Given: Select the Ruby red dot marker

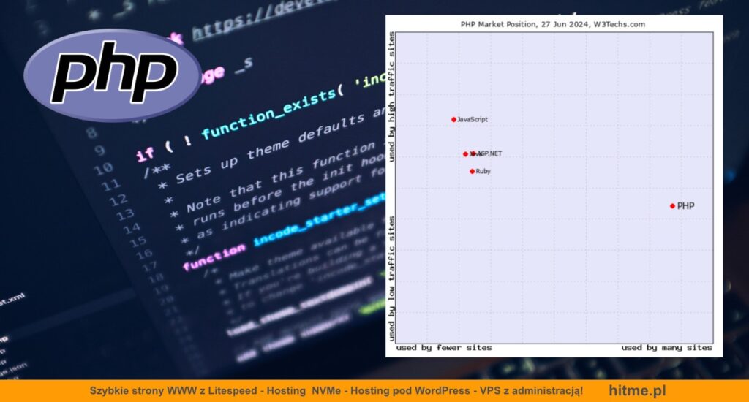Looking at the screenshot, I should coord(473,171).
